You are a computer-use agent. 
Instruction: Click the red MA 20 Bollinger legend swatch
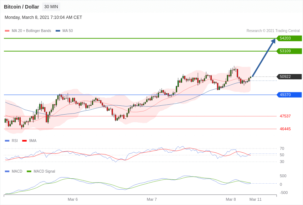coord(7,31)
